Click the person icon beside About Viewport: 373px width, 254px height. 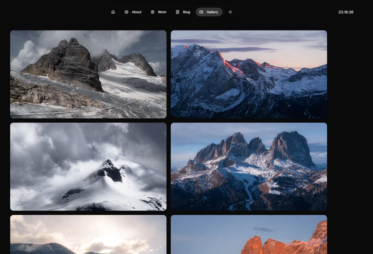(126, 12)
